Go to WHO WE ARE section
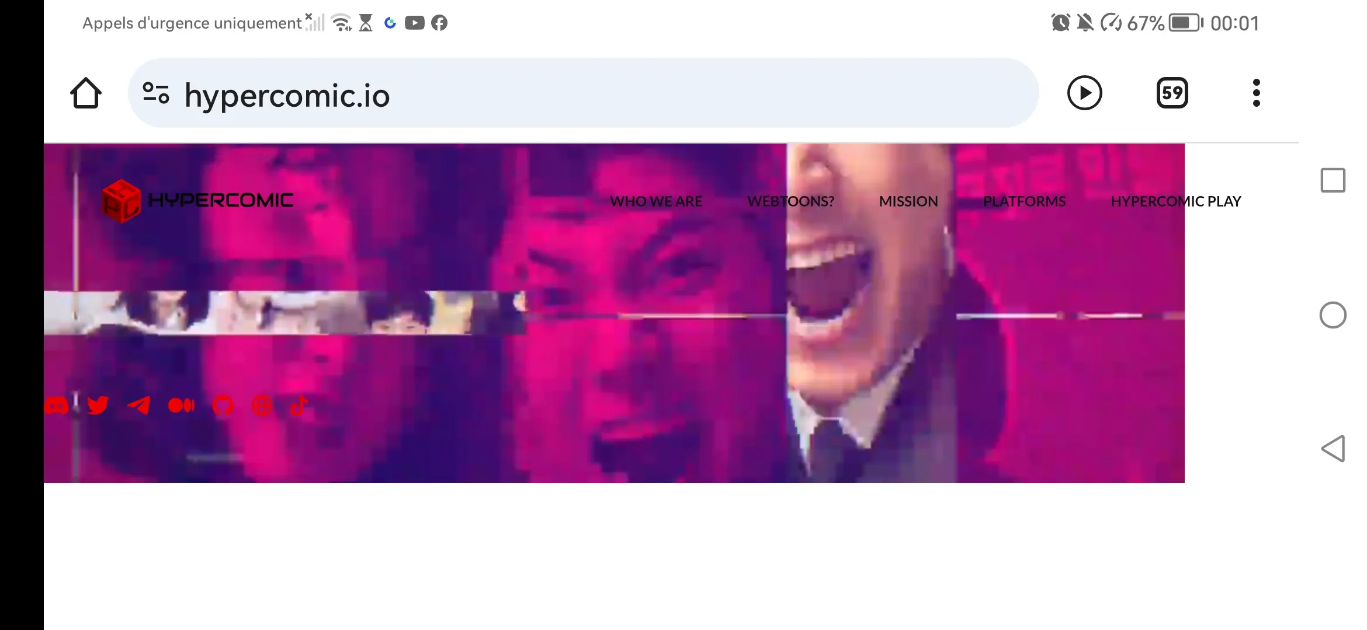Image resolution: width=1367 pixels, height=630 pixels. [x=656, y=201]
